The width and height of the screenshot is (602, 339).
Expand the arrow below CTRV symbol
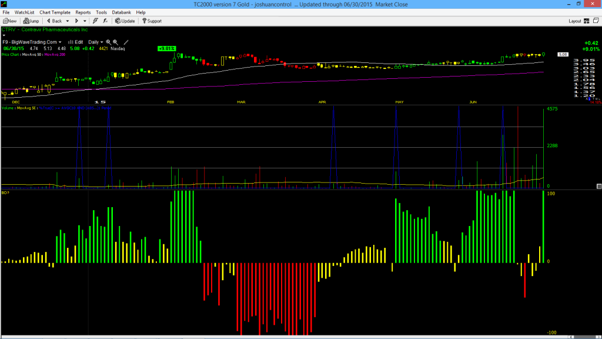pos(4,35)
